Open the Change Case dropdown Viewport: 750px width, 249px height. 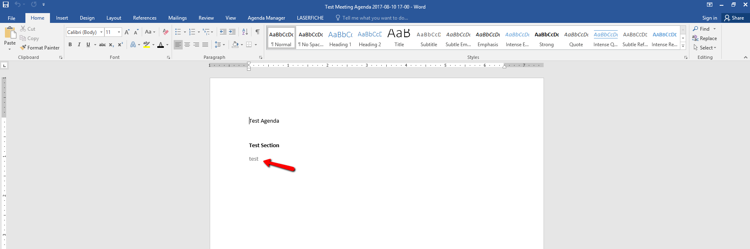[150, 32]
